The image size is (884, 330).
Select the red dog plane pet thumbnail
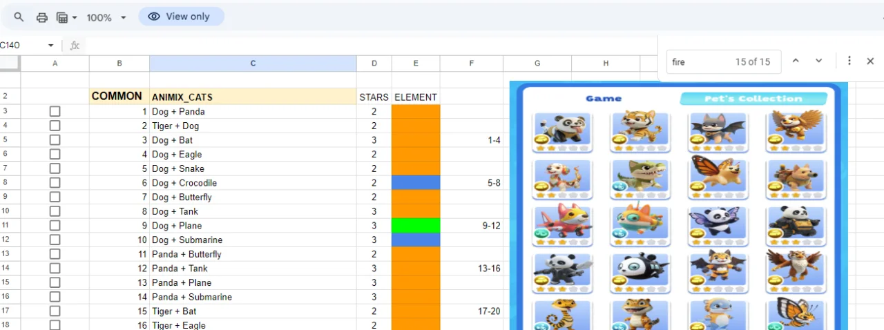[561, 226]
